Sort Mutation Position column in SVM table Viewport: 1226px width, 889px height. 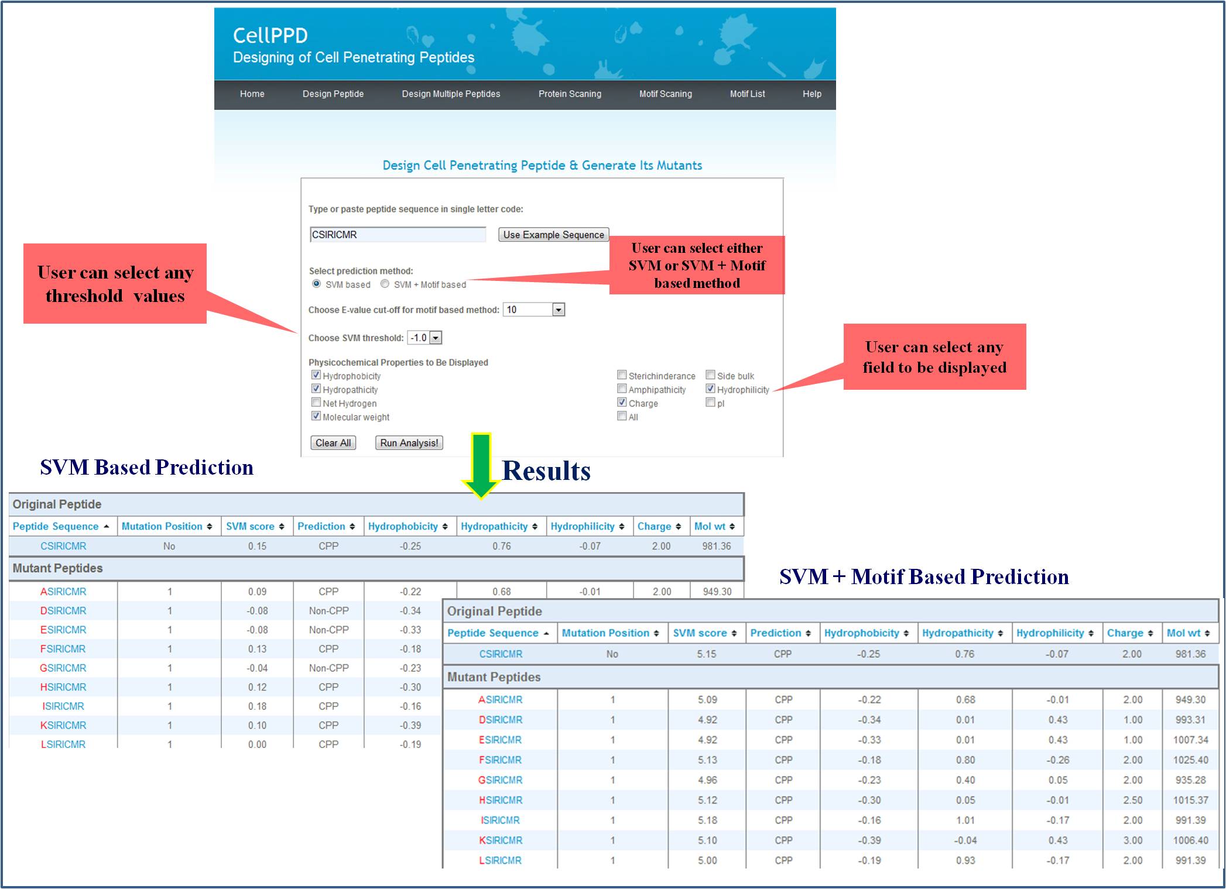pyautogui.click(x=209, y=527)
